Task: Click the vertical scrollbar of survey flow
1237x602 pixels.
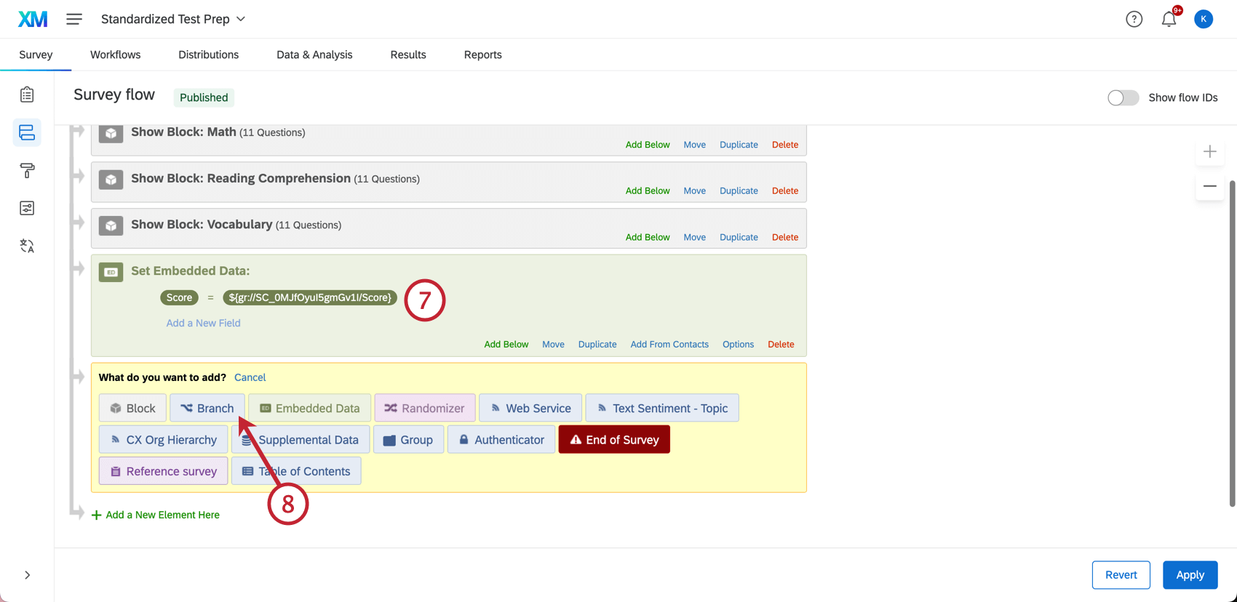Action: (1232, 342)
